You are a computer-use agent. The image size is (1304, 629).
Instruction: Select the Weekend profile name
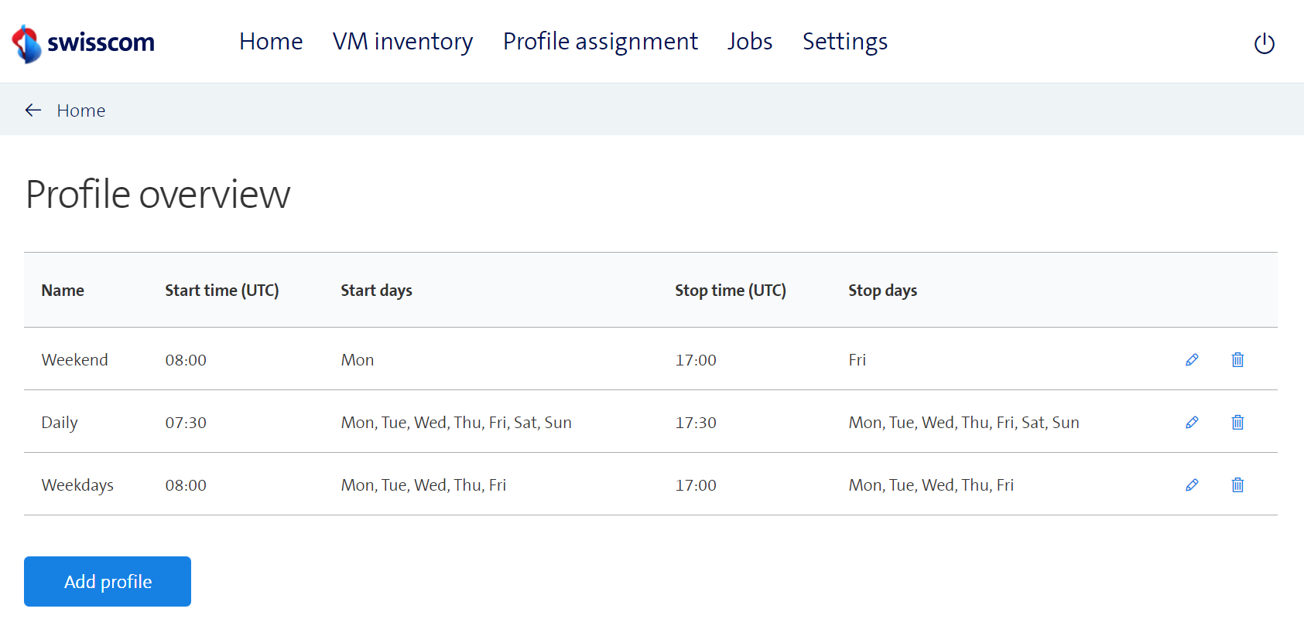(75, 360)
